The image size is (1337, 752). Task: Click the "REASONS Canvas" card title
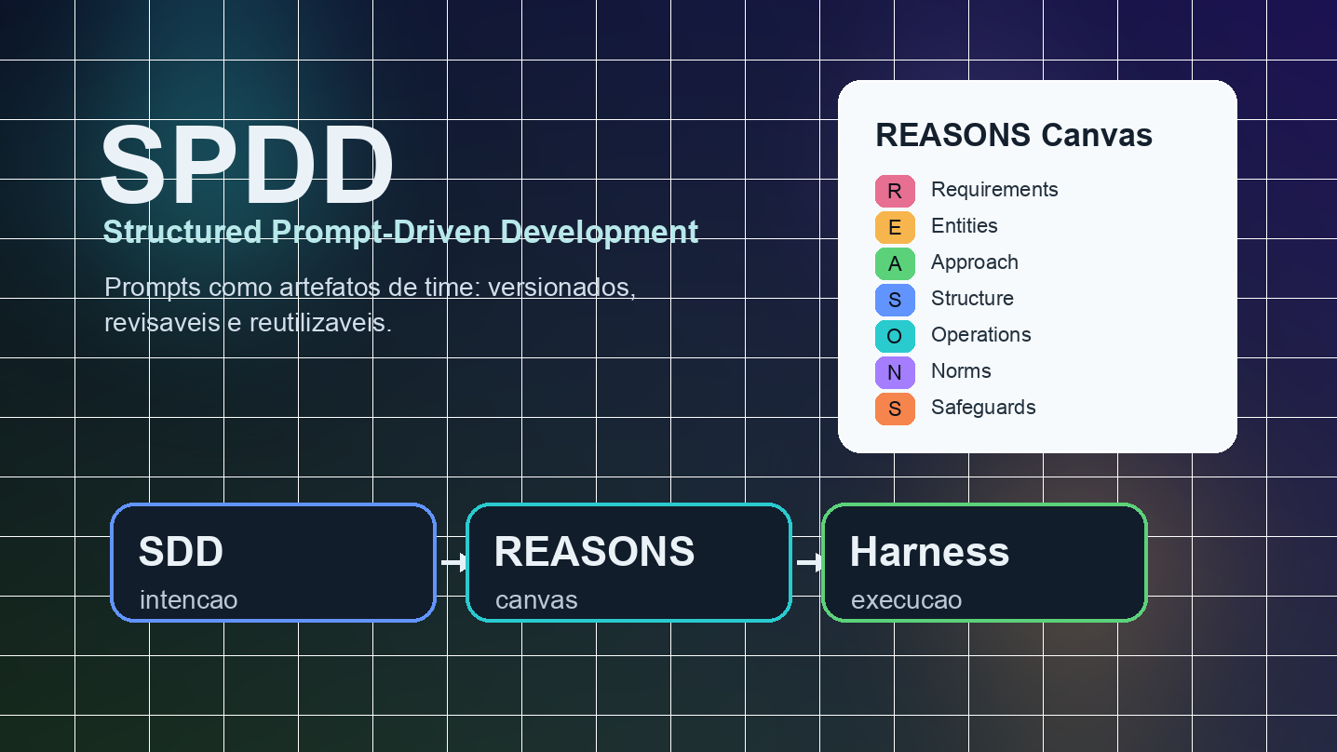pos(1014,135)
